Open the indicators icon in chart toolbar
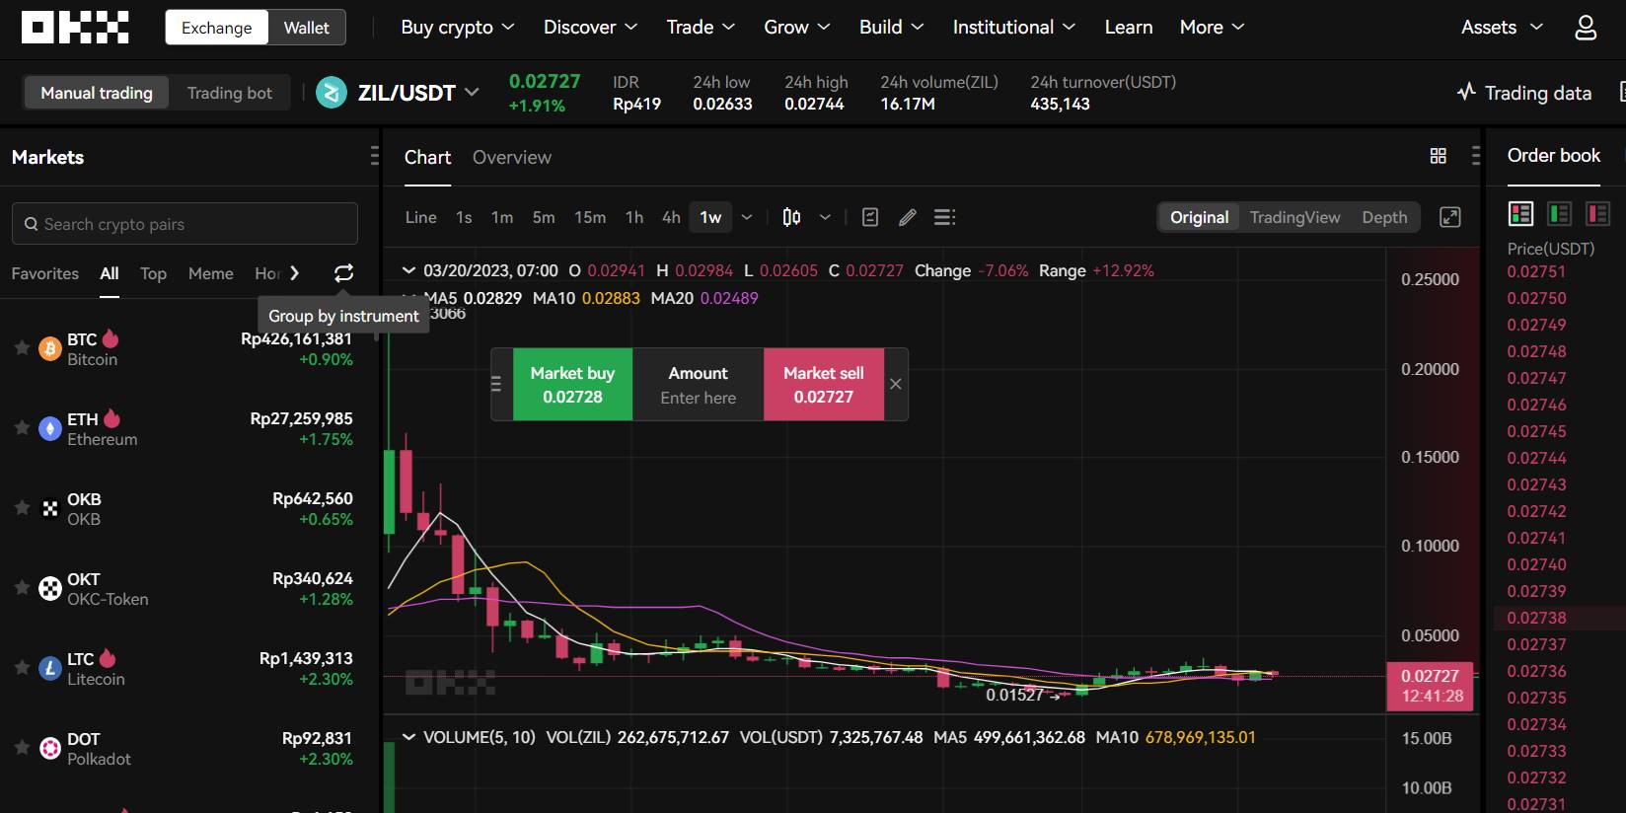The height and width of the screenshot is (813, 1626). pyautogui.click(x=870, y=217)
